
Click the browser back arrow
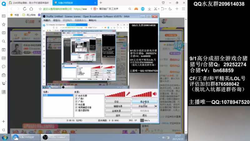tap(12, 9)
